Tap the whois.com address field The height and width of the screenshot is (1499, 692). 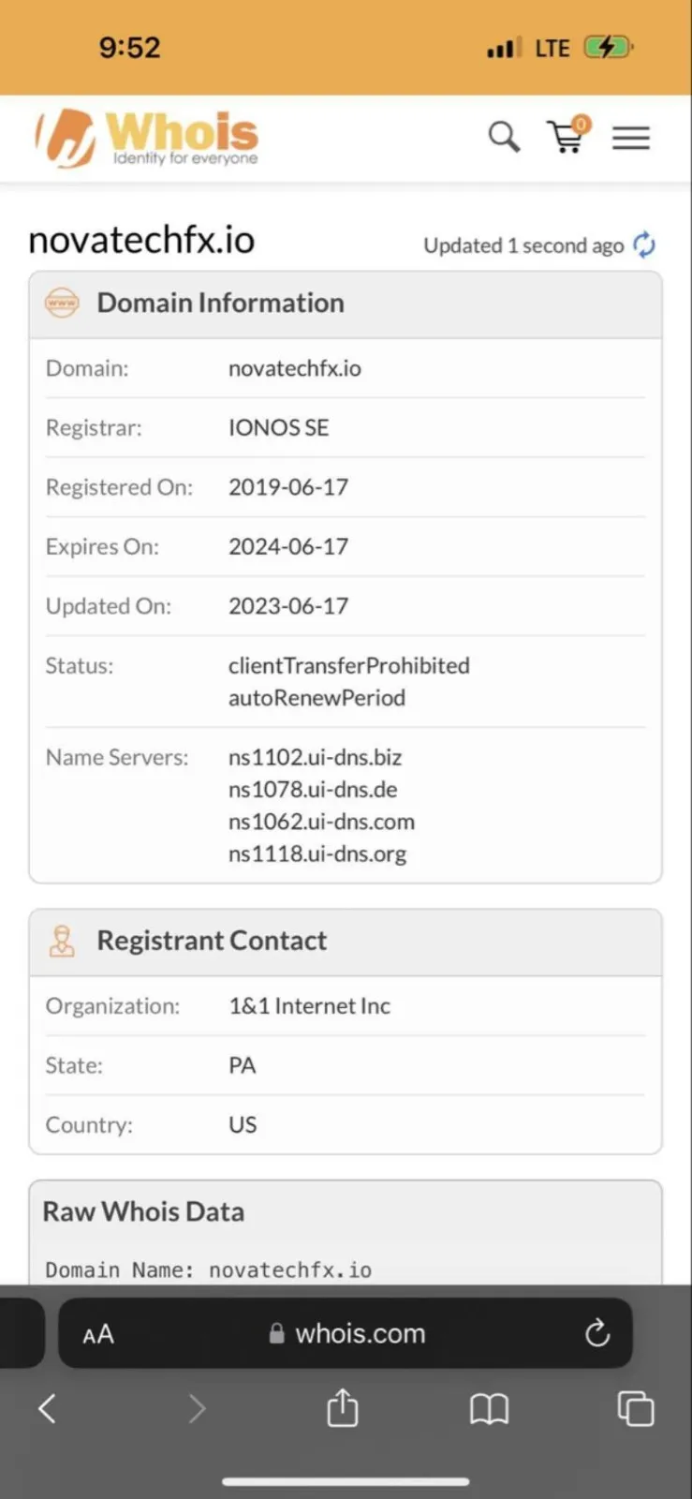point(346,1333)
